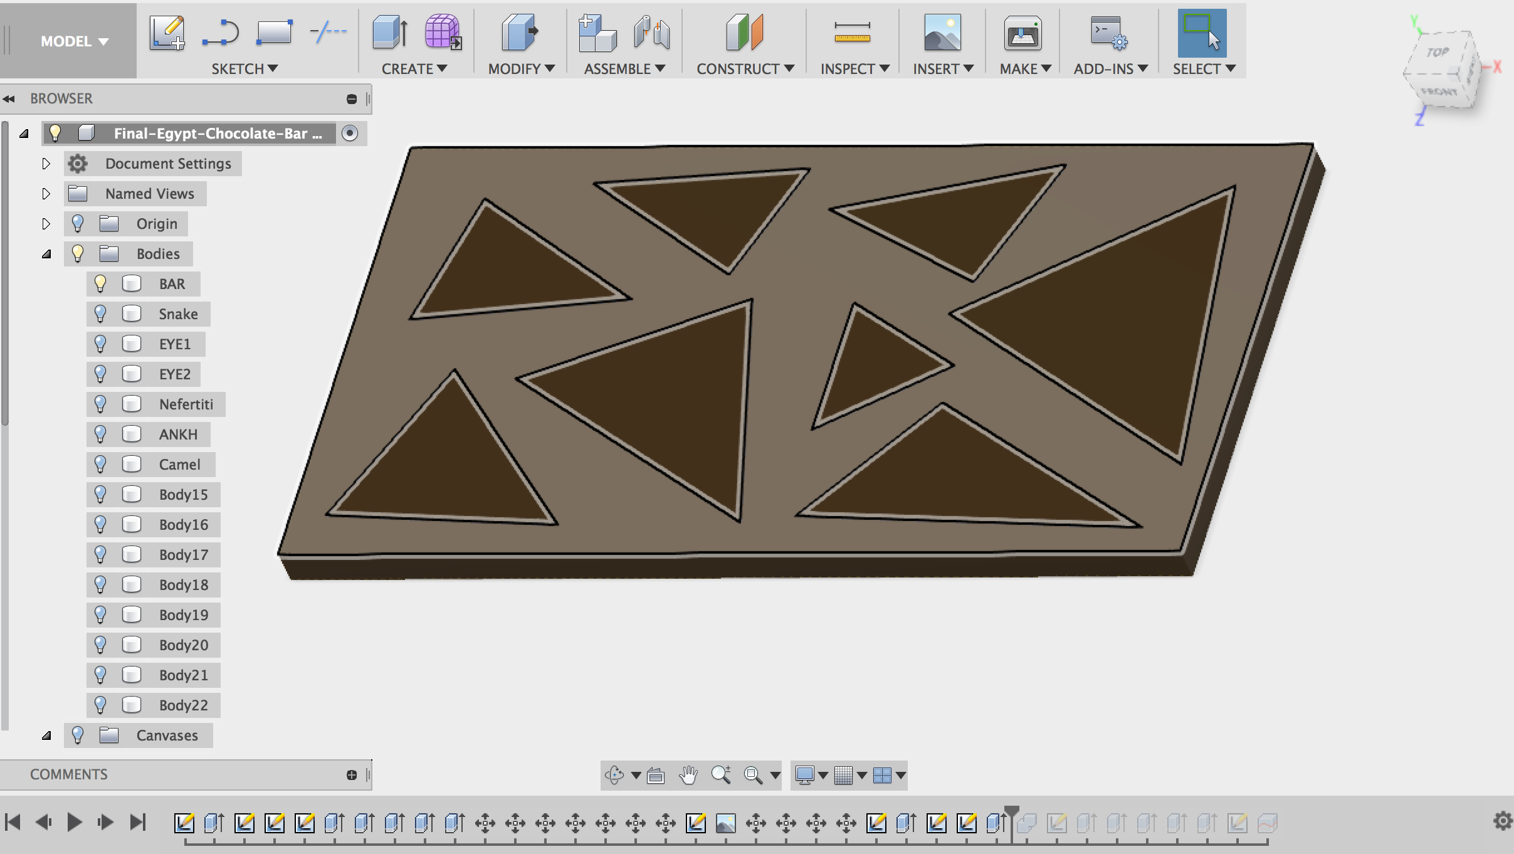Expand the Document Settings node
Image resolution: width=1514 pixels, height=854 pixels.
[x=46, y=164]
